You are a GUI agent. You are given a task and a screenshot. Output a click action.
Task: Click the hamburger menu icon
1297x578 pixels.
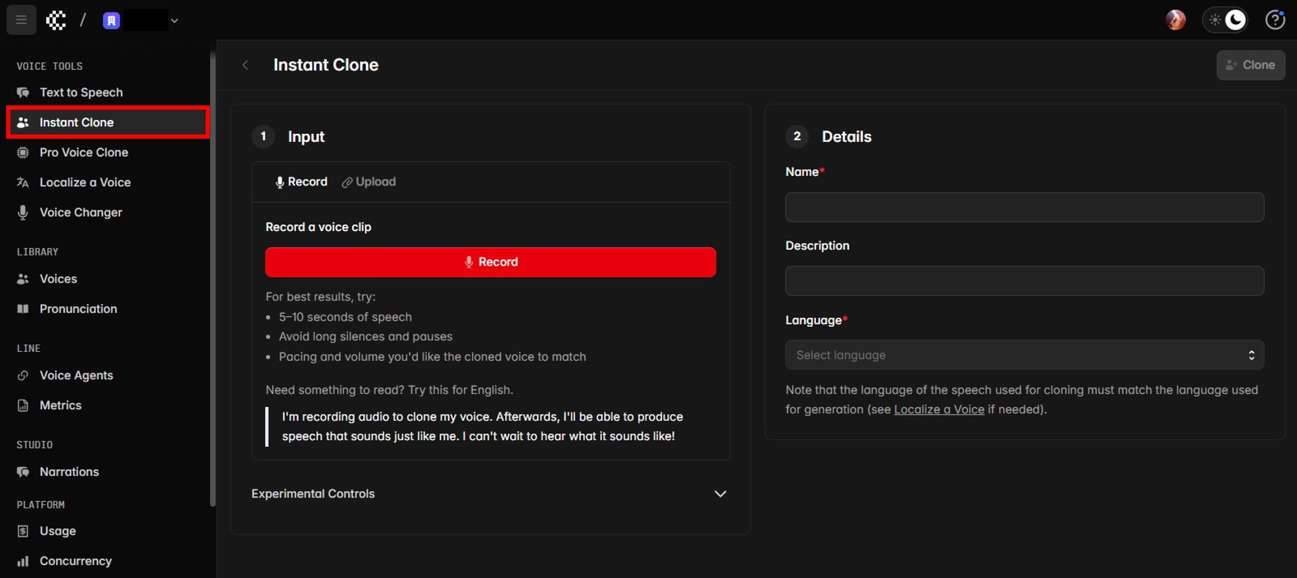click(21, 20)
